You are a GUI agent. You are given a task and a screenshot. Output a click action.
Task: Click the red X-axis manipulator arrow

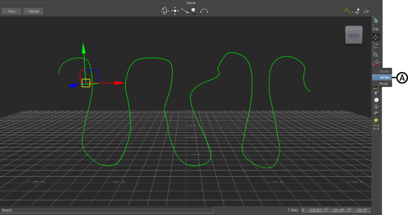tap(119, 83)
